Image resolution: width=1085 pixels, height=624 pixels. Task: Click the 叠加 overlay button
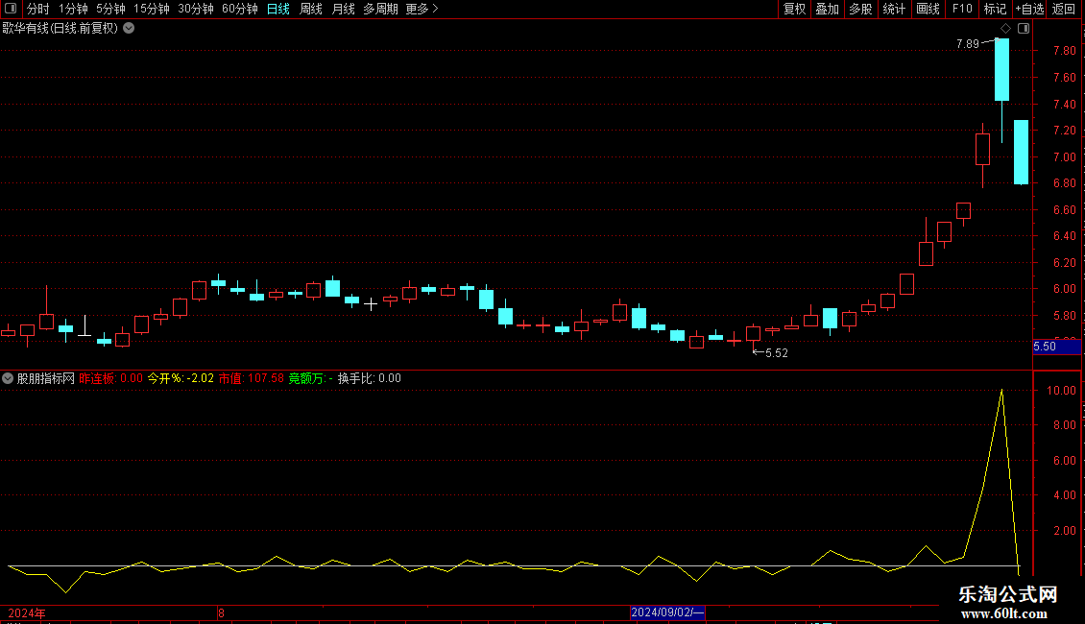[827, 9]
